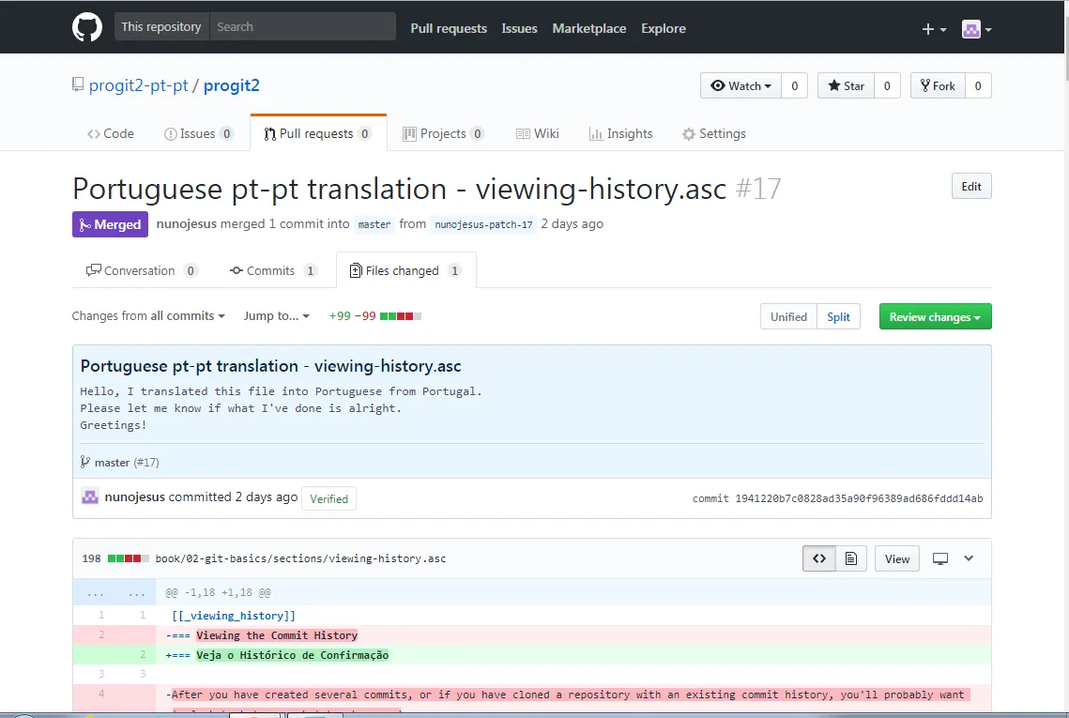Click the (#17) pull request reference
The height and width of the screenshot is (718, 1069).
tap(146, 463)
